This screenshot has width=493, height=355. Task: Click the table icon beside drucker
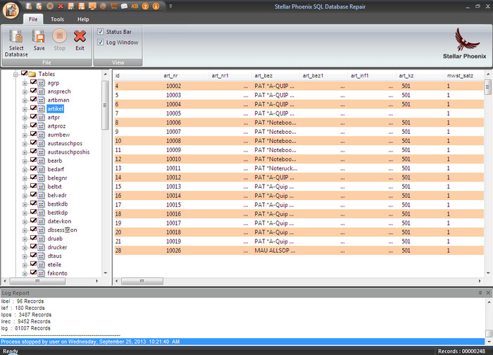41,247
